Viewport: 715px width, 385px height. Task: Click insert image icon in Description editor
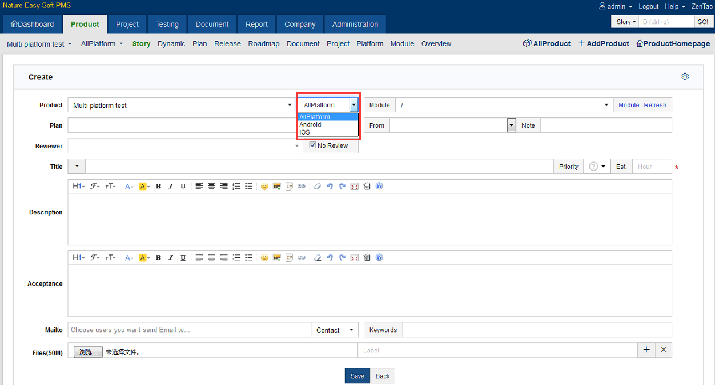point(277,186)
